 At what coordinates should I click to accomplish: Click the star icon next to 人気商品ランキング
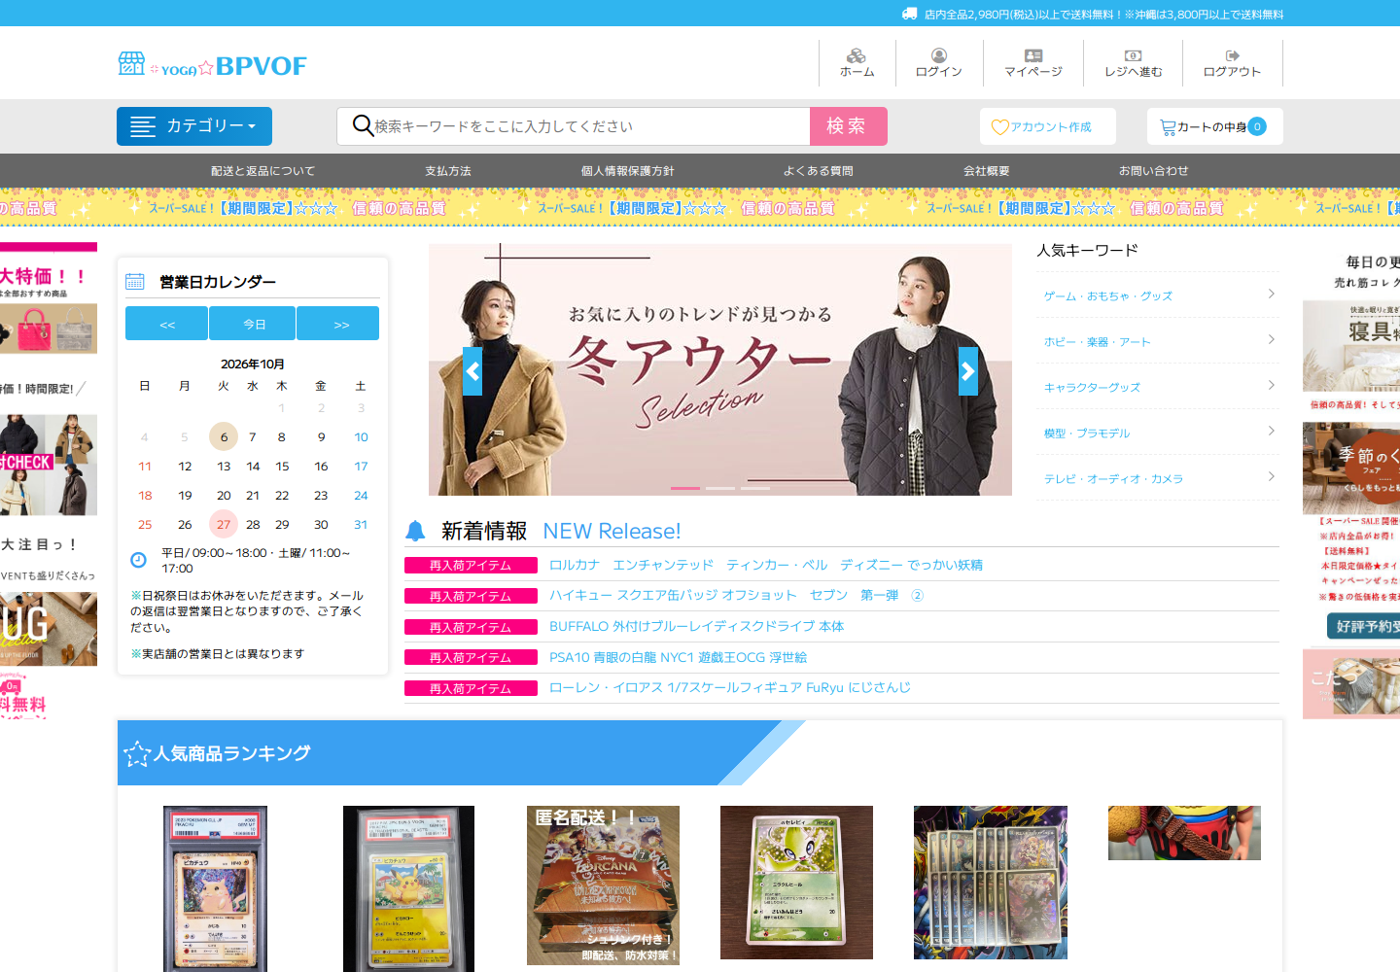(137, 753)
